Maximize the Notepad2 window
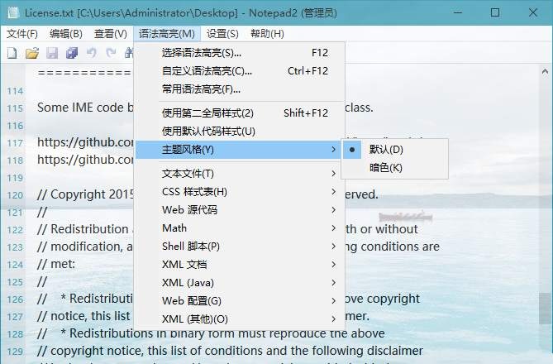 point(495,12)
